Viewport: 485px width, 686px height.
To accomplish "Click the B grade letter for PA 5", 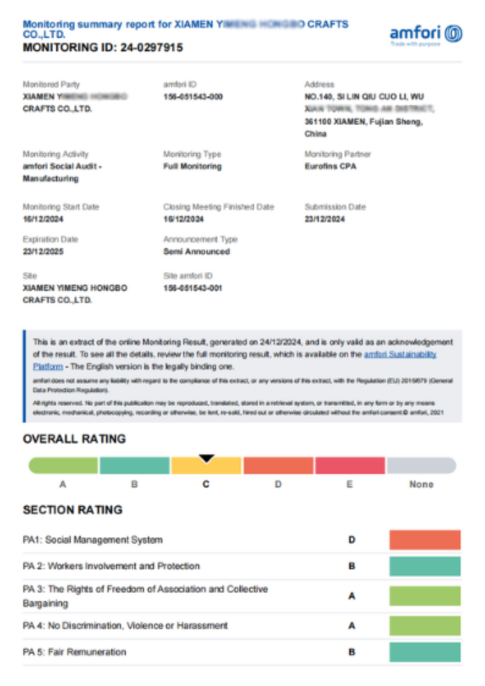I will click(x=352, y=652).
